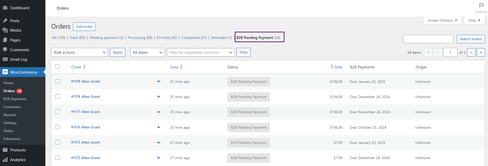Screen dimensions: 488x166
Task: Open Extensions submenu item
Action: 12,139
